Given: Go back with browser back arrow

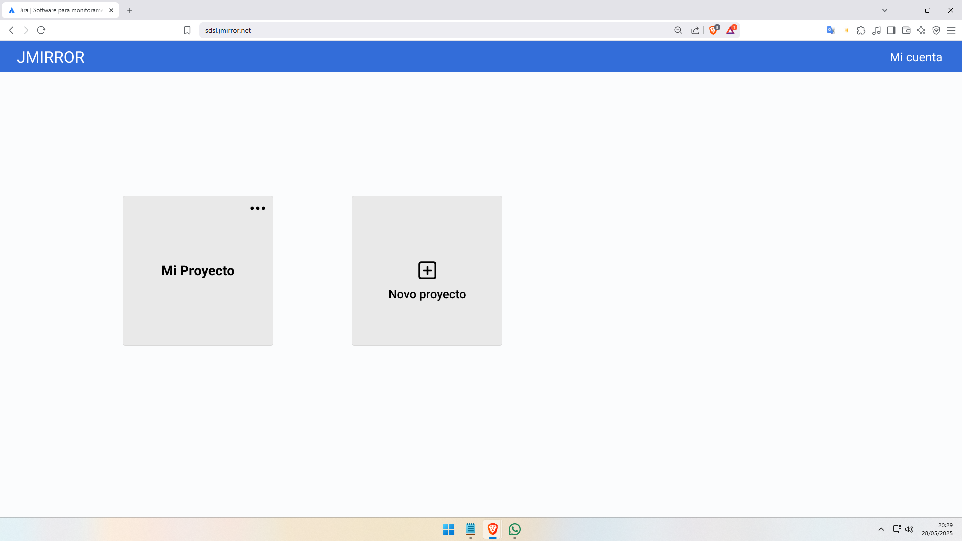Looking at the screenshot, I should (11, 30).
